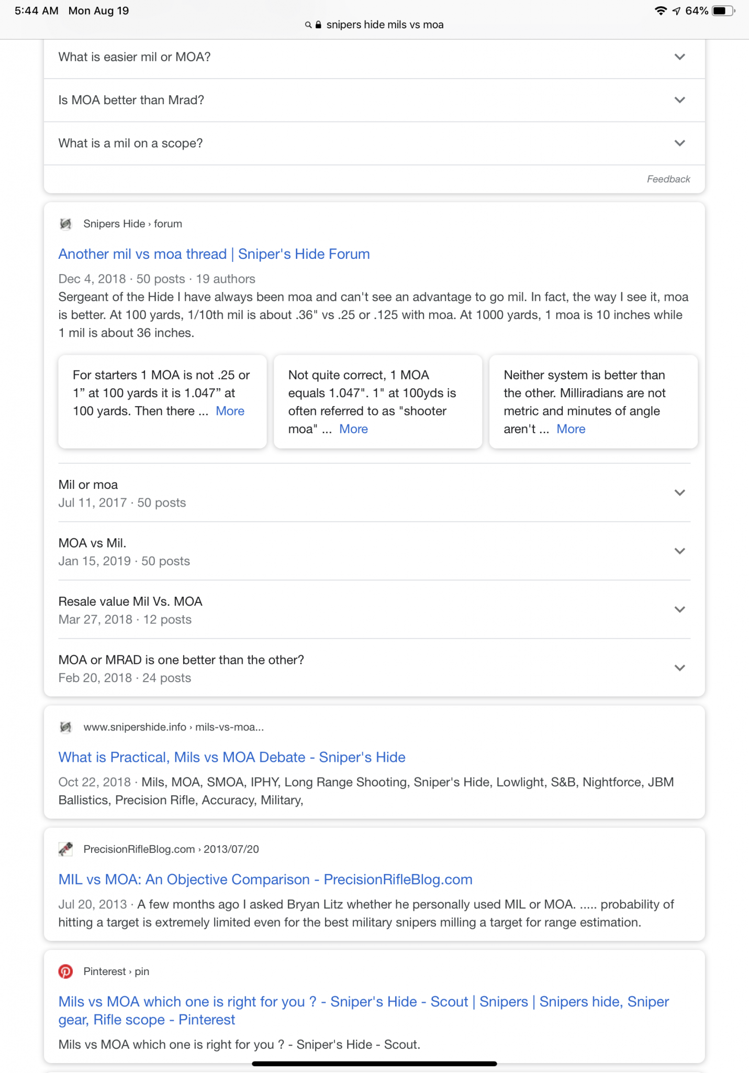Open 'MIL vs MOA: An Objective Comparison' link

coord(265,880)
